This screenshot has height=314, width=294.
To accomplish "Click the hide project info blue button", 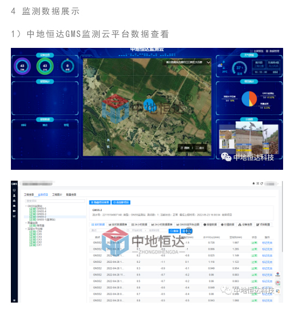I will tap(100, 202).
